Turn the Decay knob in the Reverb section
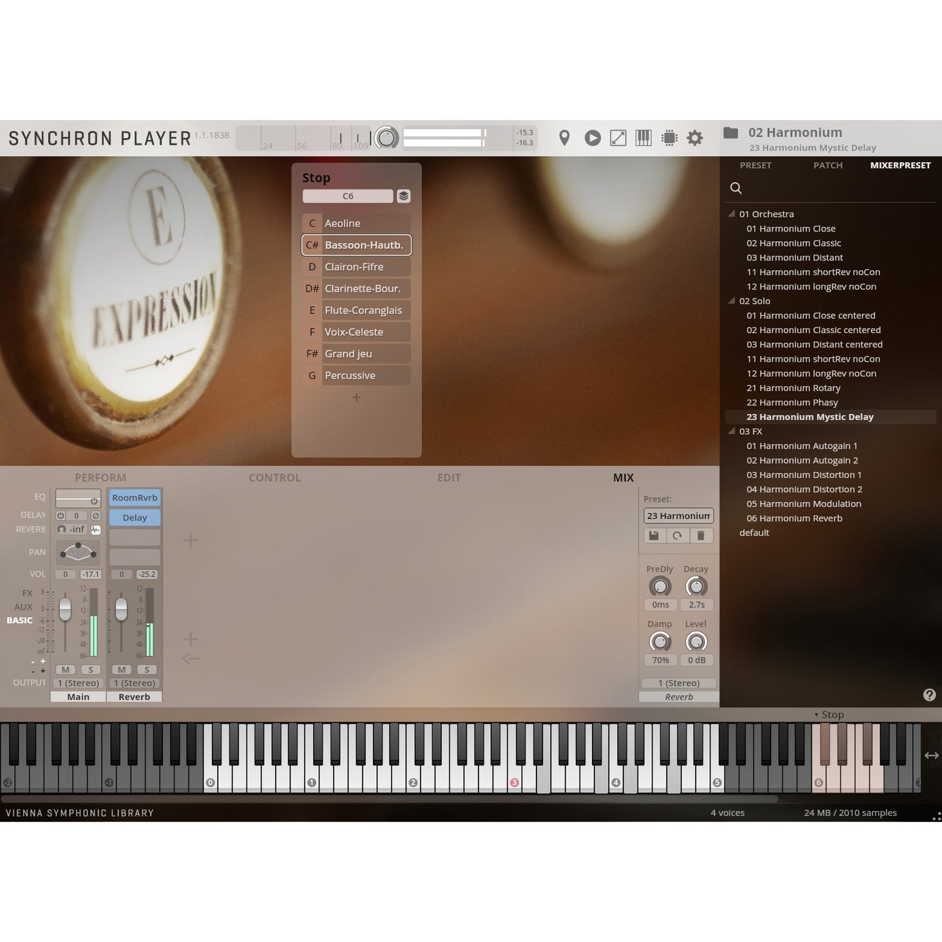Screen dimensions: 942x942 coord(696,586)
